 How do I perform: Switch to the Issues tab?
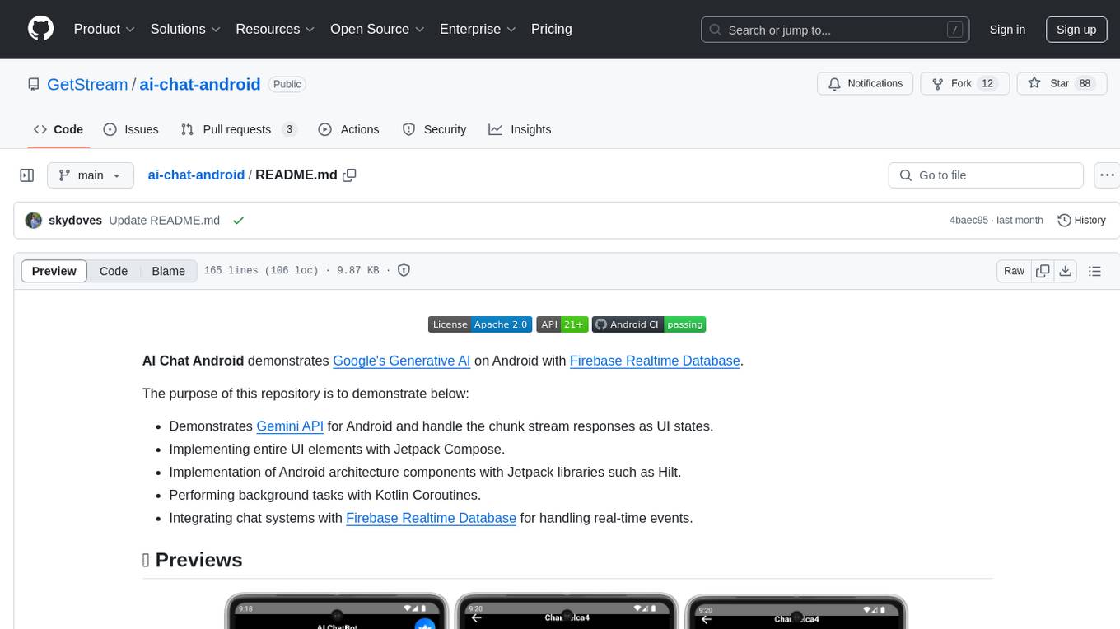(x=131, y=129)
